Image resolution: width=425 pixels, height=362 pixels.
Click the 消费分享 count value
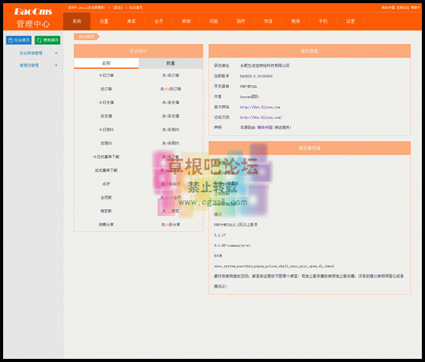[x=171, y=224]
